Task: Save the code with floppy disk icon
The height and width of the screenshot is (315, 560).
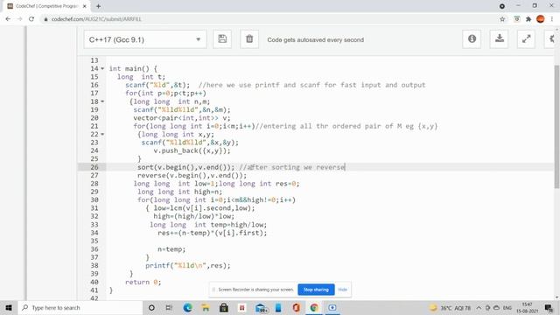Action: click(222, 38)
